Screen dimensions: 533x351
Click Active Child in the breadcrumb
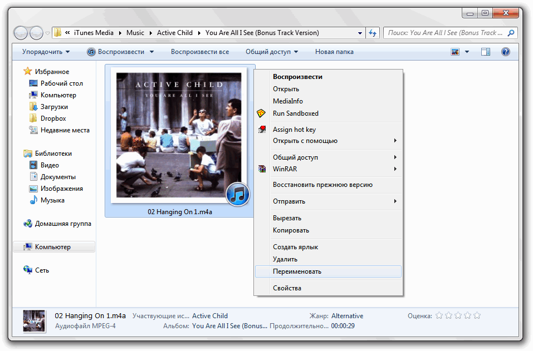[x=175, y=33]
